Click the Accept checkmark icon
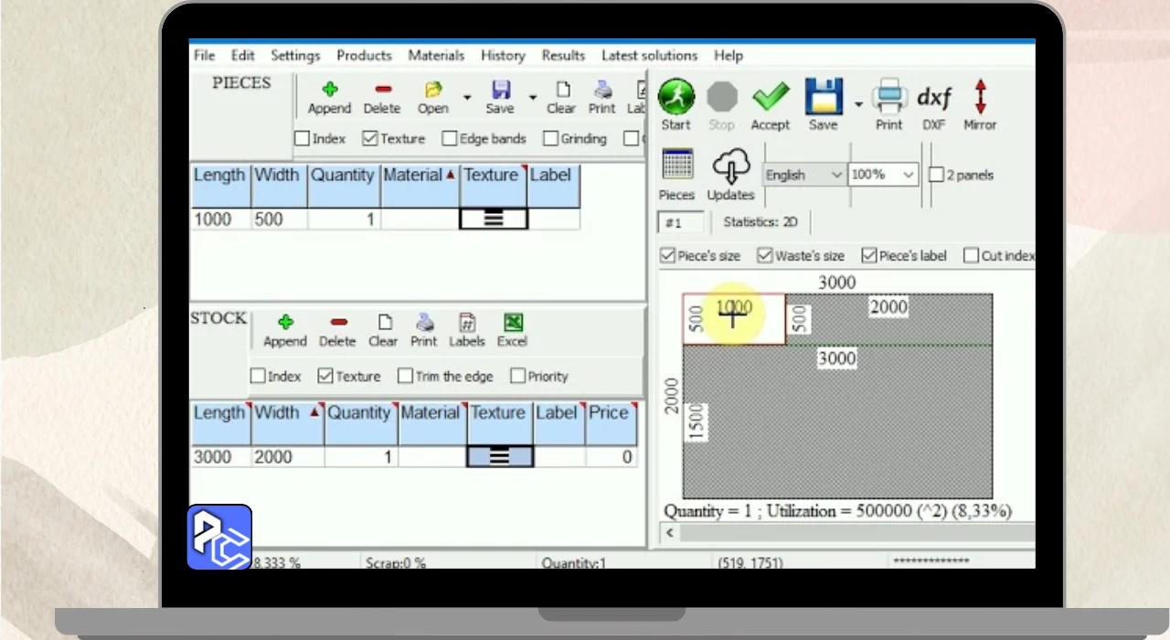Viewport: 1170px width, 640px height. click(770, 97)
